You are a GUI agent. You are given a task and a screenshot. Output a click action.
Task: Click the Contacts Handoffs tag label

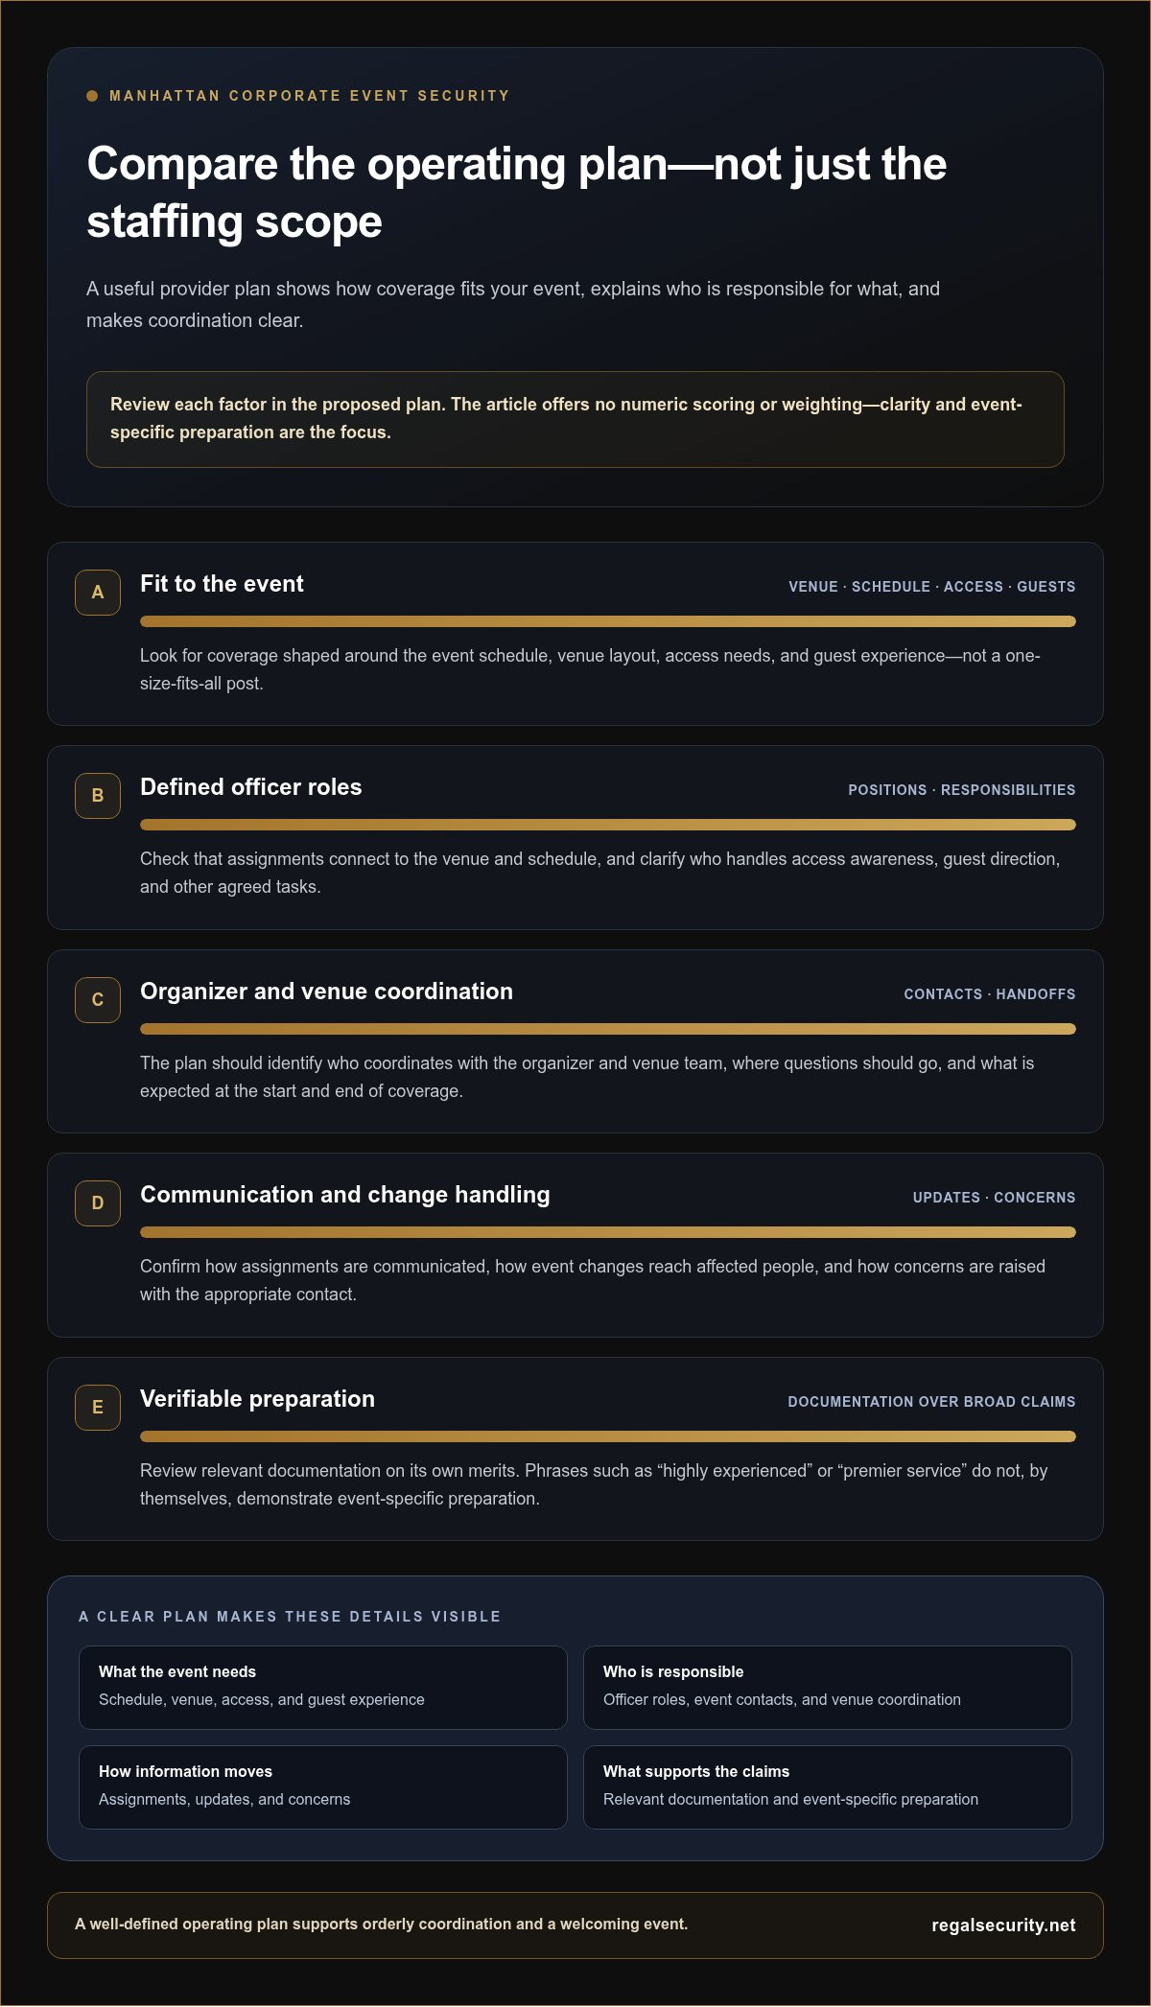pyautogui.click(x=990, y=994)
